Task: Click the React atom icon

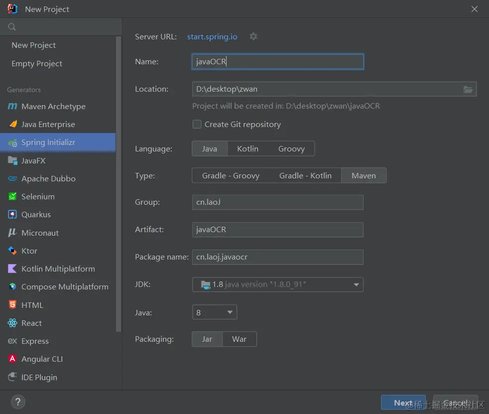Action: tap(12, 323)
